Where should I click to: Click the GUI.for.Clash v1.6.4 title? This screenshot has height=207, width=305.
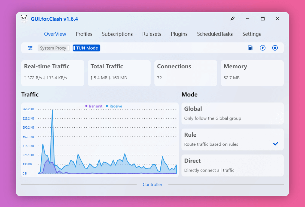pos(54,19)
